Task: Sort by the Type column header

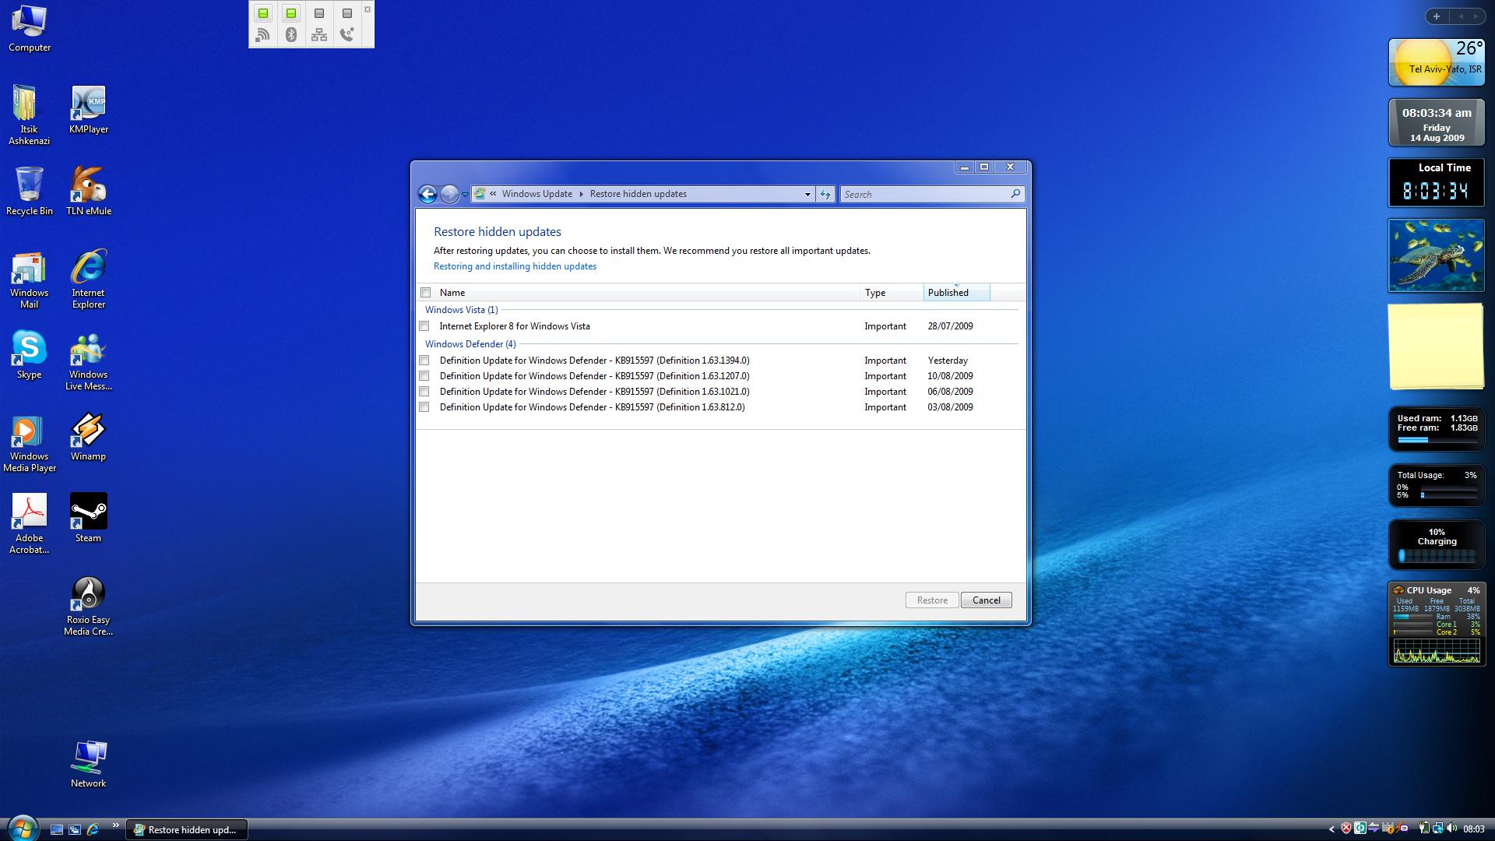Action: coord(892,293)
